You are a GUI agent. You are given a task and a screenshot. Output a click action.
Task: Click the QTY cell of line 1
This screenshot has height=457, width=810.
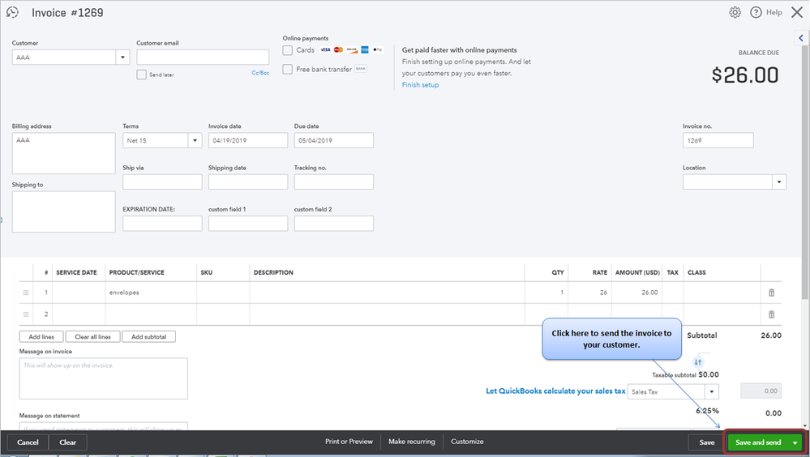[546, 293]
